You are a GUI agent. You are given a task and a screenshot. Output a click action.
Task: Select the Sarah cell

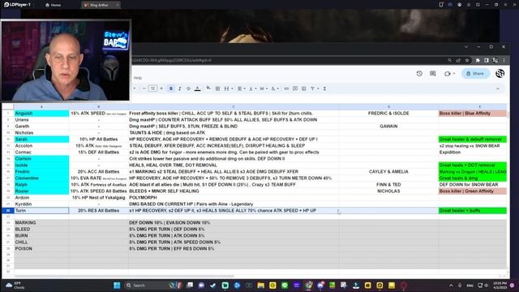pyautogui.click(x=41, y=139)
